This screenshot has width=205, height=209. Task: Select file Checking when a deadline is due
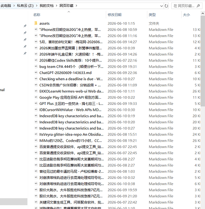[71, 79]
